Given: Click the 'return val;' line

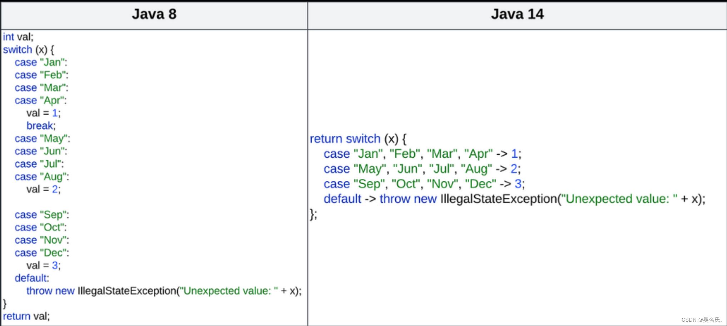Looking at the screenshot, I should click(x=26, y=316).
